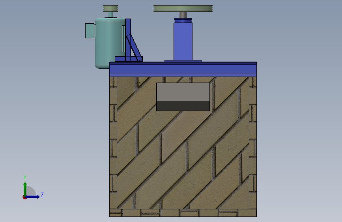Click the Y axis label
The height and width of the screenshot is (222, 342).
point(25,177)
